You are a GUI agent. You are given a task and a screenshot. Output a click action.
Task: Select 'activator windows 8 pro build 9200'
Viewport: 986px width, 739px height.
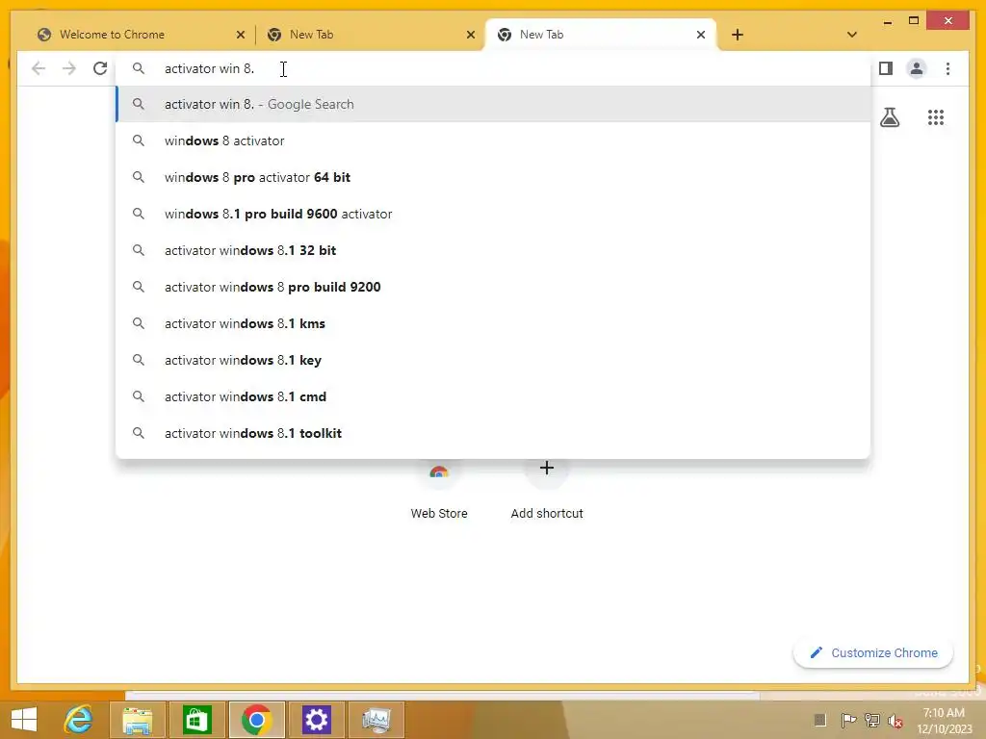coord(493,287)
